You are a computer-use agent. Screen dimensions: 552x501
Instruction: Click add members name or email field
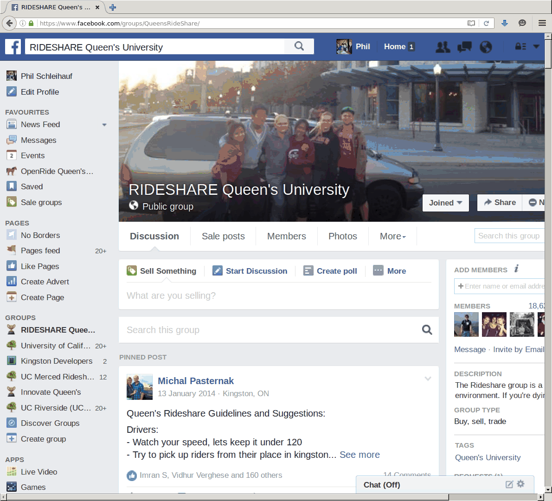tap(499, 286)
